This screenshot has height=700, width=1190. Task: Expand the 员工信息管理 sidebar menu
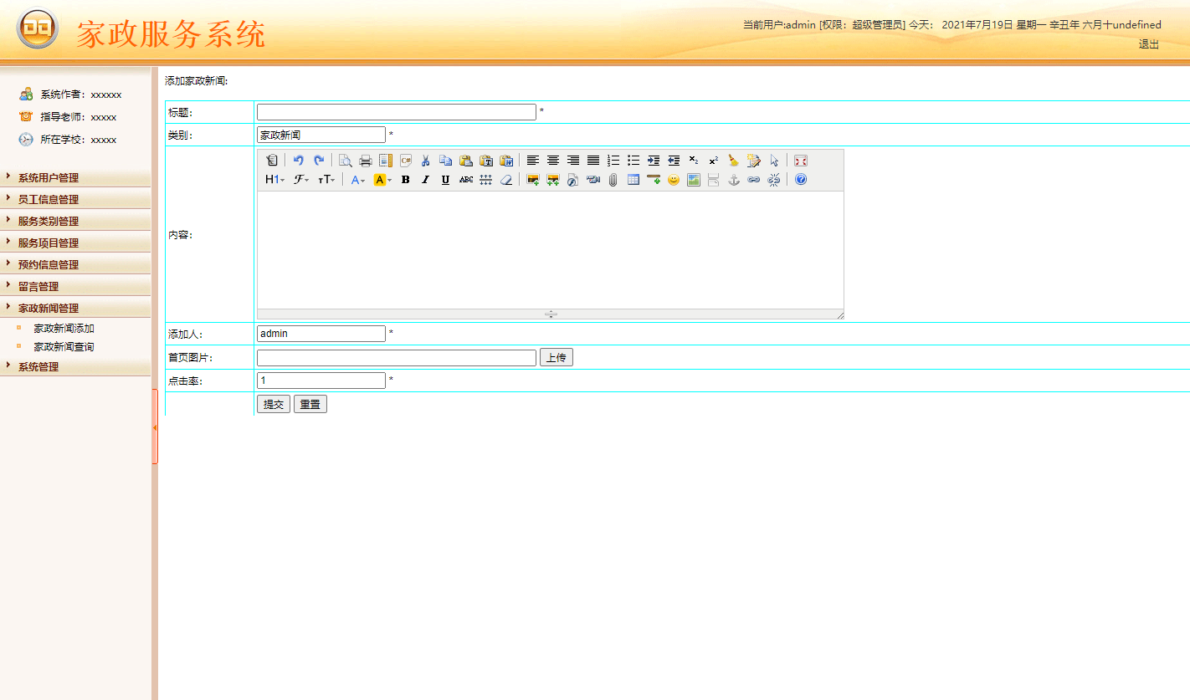(50, 198)
